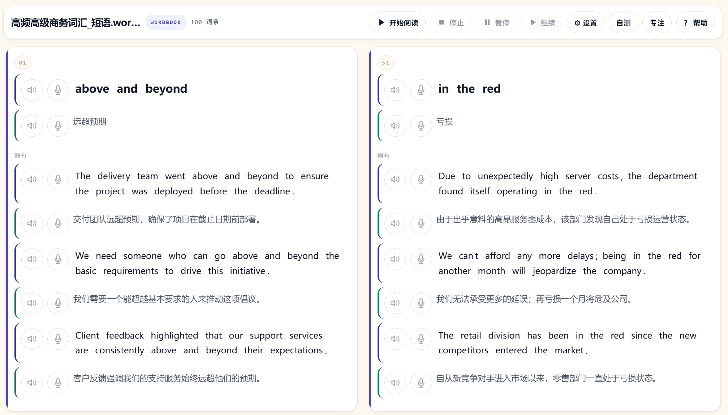Image resolution: width=728 pixels, height=415 pixels.
Task: Click the 继续 resume button
Action: click(x=542, y=23)
